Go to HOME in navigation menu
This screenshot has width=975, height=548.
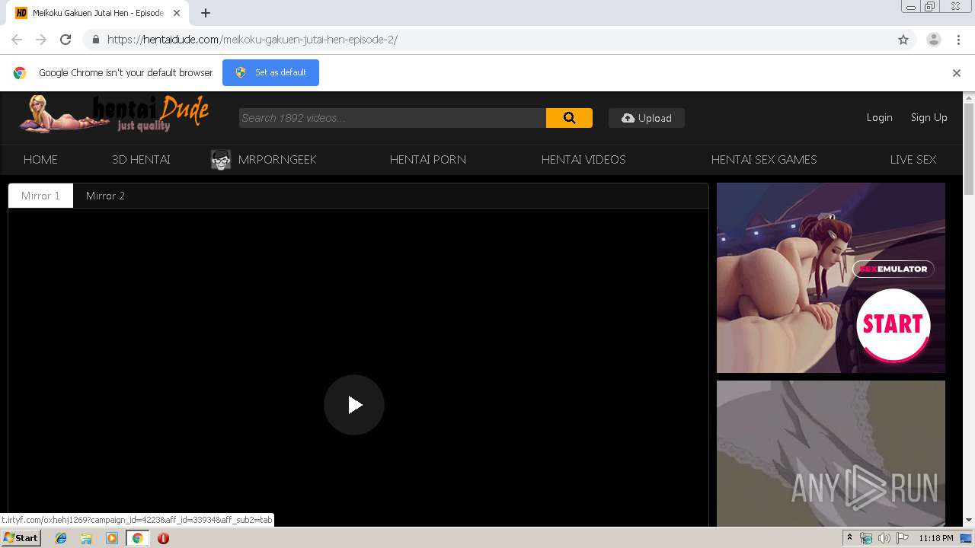[x=40, y=160]
